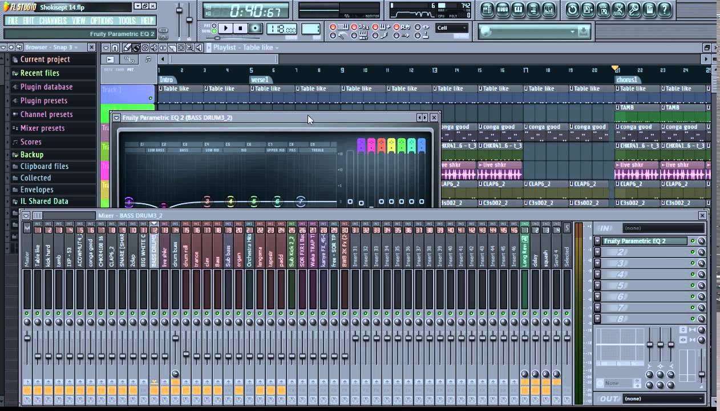
Task: Mute the squash send track LED
Action: (x=545, y=313)
